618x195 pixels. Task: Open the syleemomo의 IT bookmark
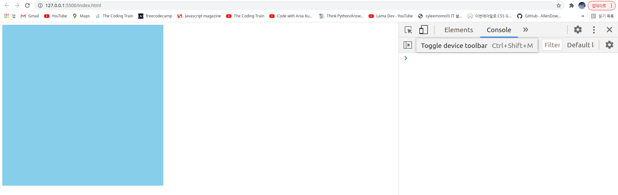tap(440, 16)
